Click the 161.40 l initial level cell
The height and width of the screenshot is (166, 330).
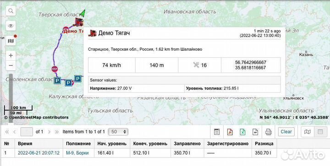pos(112,153)
